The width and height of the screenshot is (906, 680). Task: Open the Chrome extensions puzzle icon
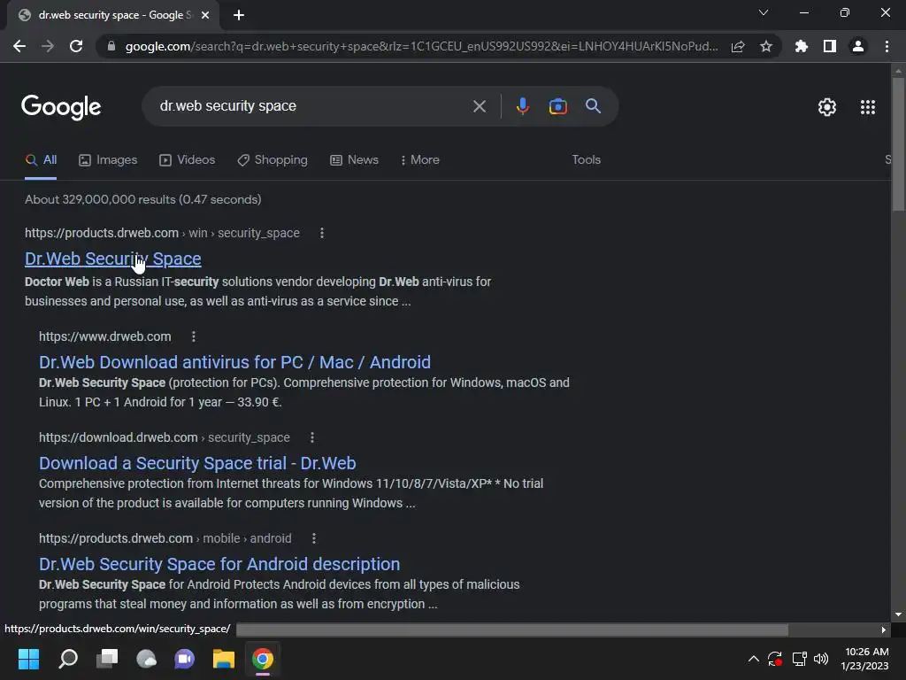[802, 46]
